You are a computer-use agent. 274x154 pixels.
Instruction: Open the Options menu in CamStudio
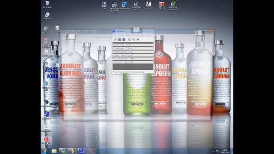tap(129, 35)
